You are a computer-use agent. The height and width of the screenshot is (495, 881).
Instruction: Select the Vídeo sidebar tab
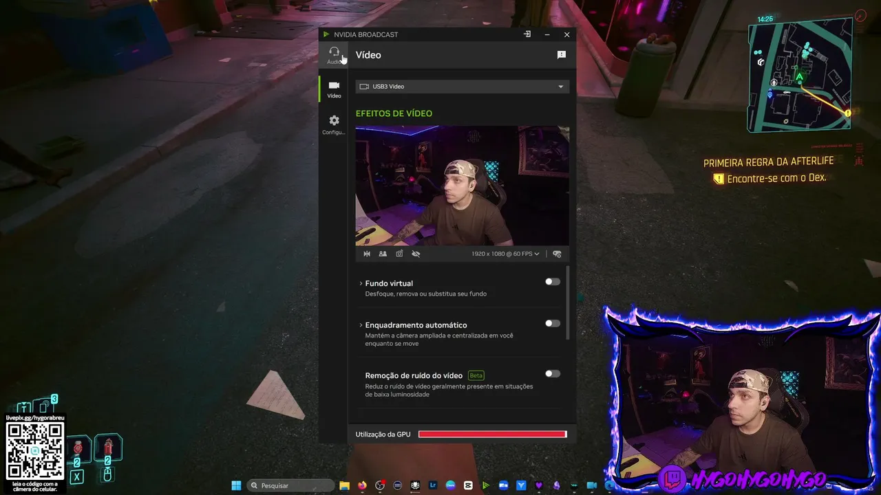[x=334, y=89]
